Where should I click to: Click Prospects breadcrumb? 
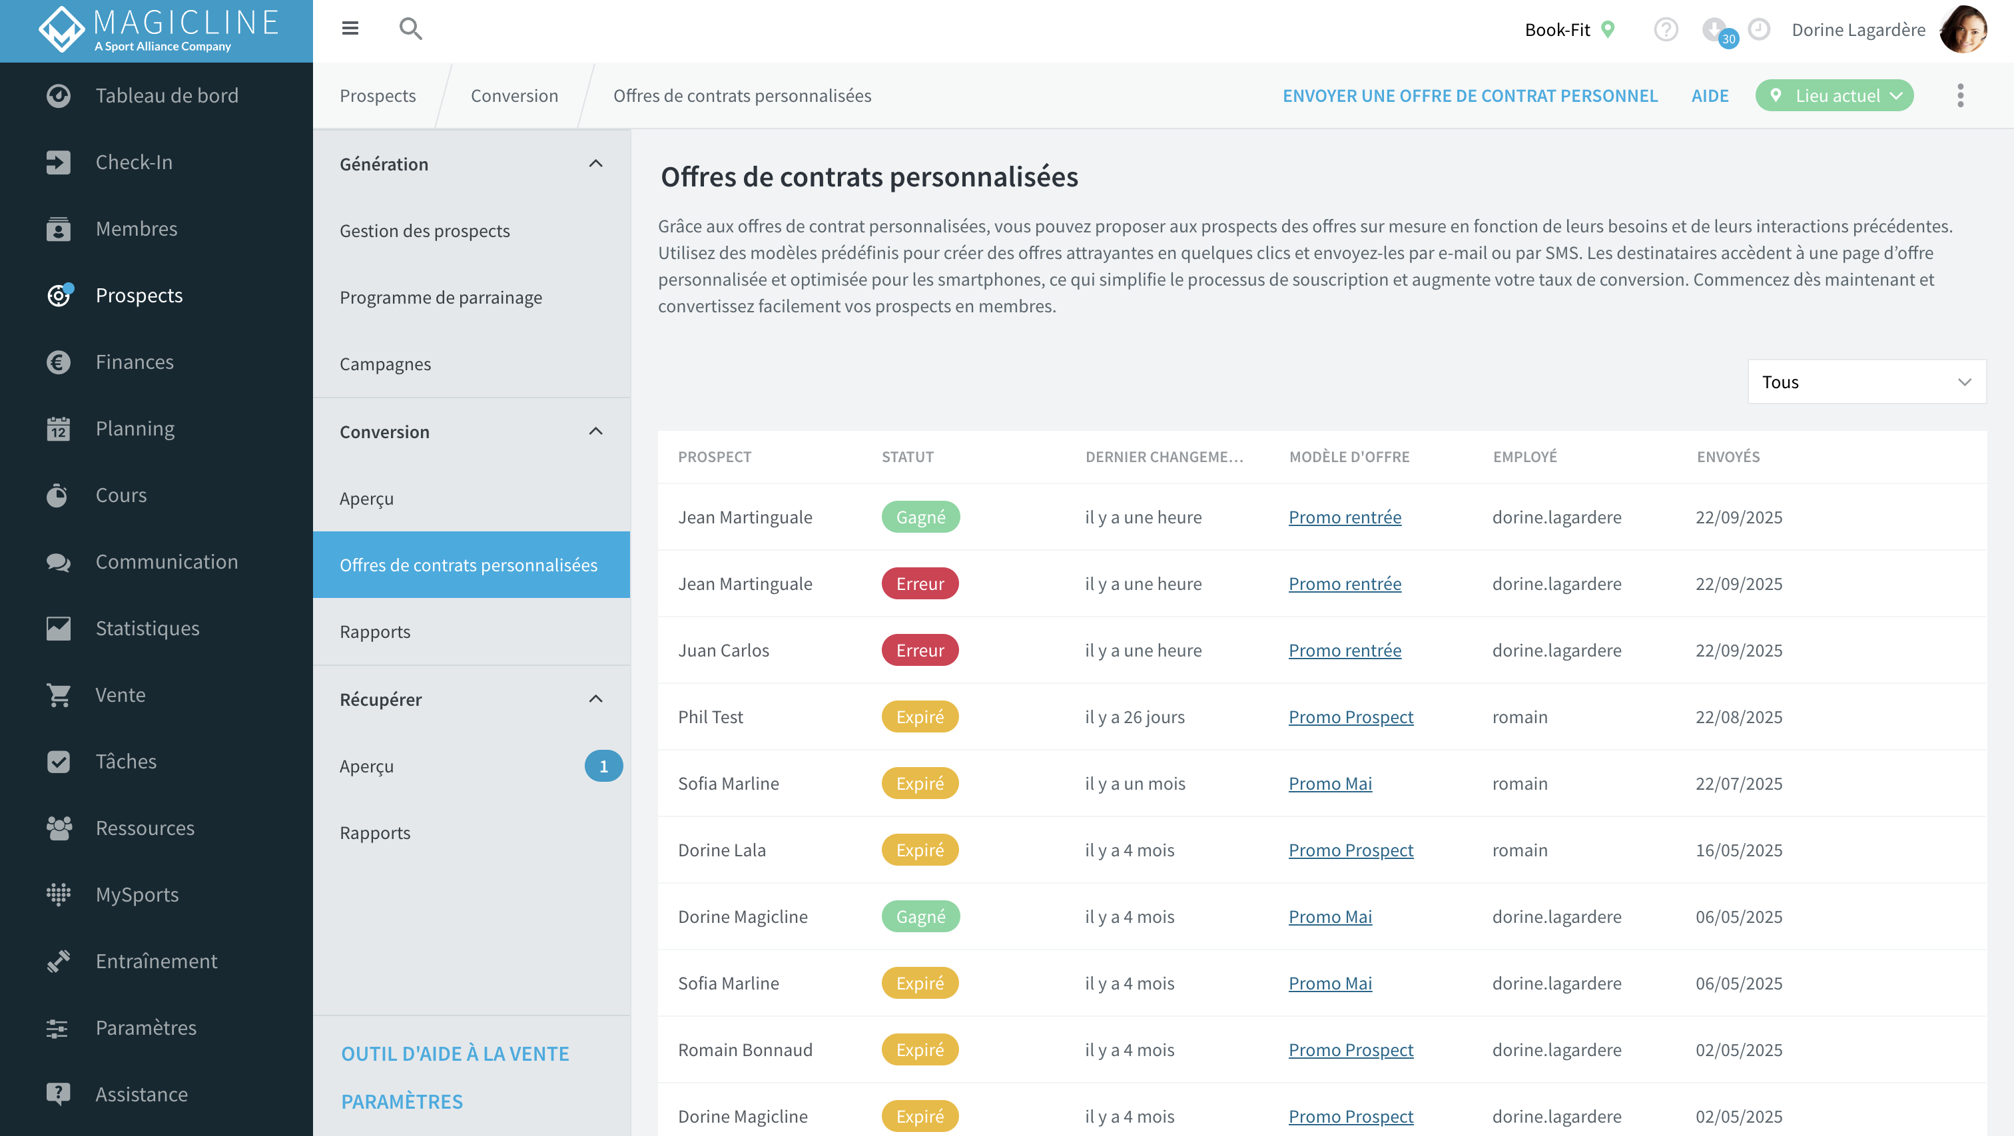pos(378,95)
